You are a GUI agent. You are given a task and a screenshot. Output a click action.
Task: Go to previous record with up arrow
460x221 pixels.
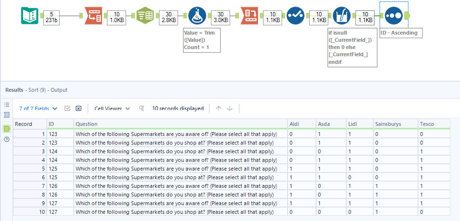(219, 109)
